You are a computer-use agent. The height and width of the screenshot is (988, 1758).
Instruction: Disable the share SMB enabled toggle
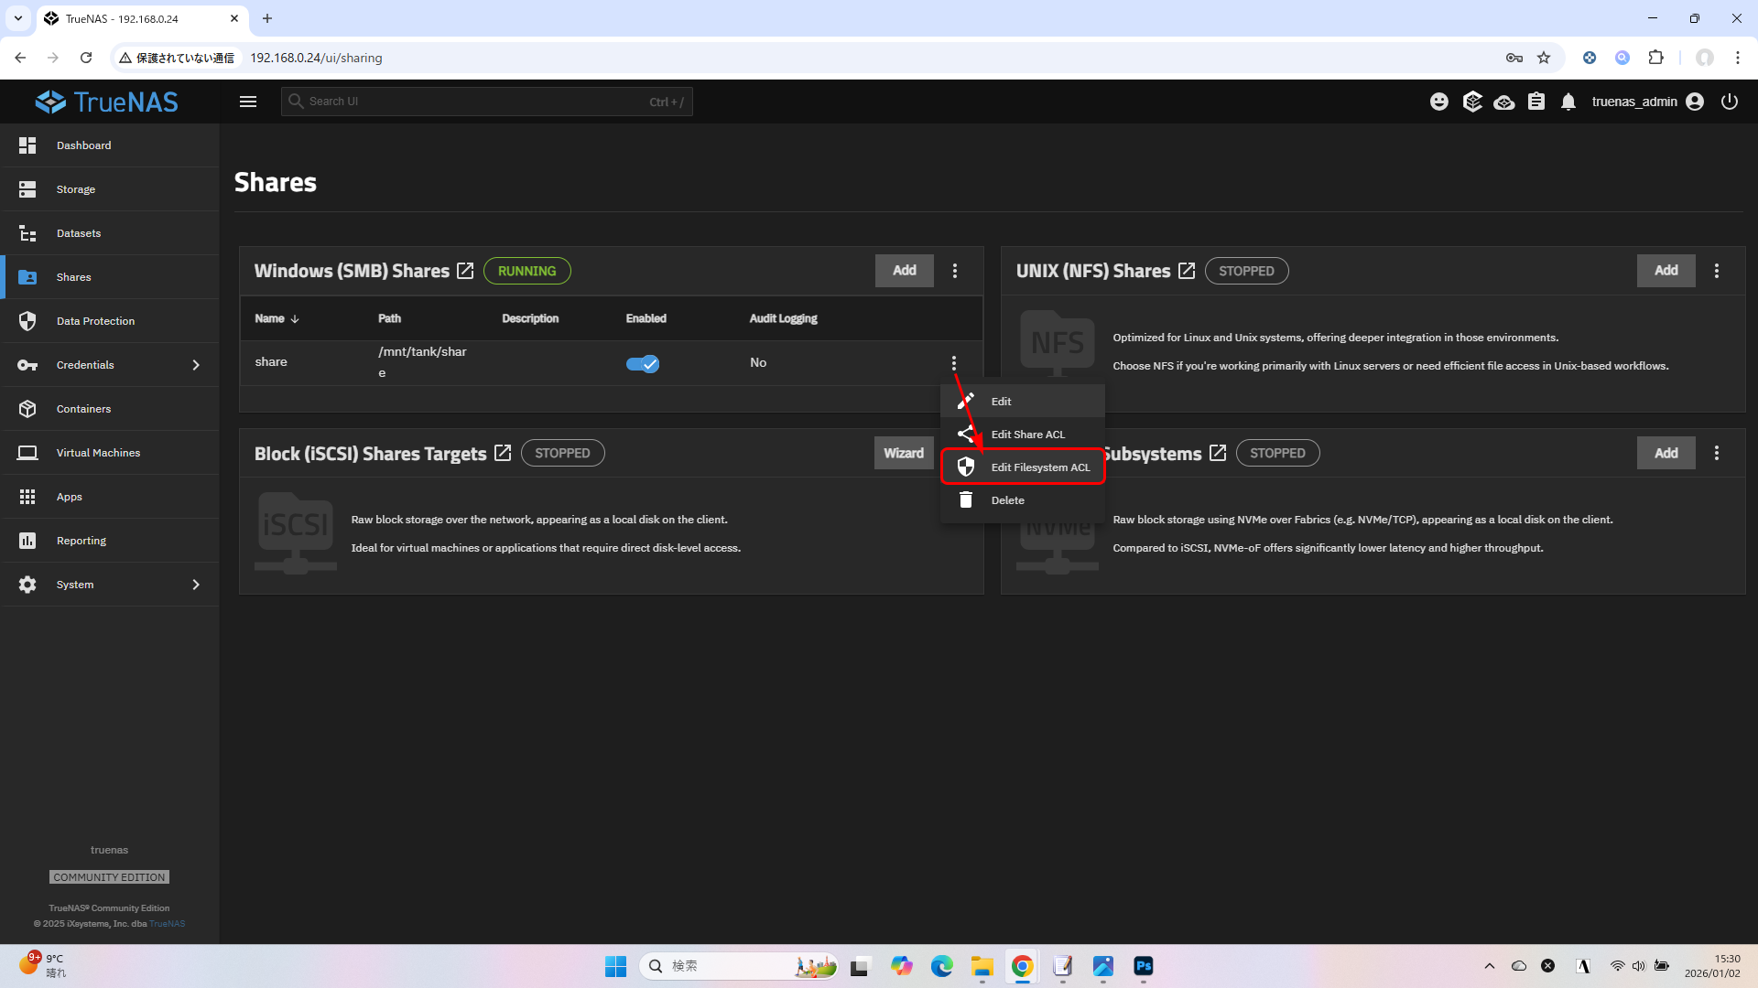click(x=643, y=363)
